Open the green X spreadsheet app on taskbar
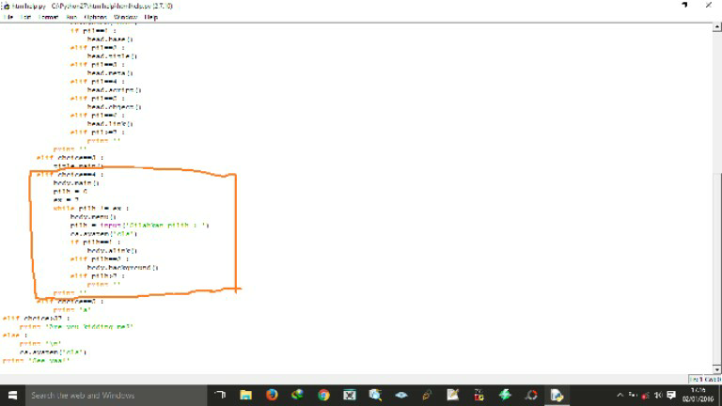722x406 pixels. pos(350,395)
